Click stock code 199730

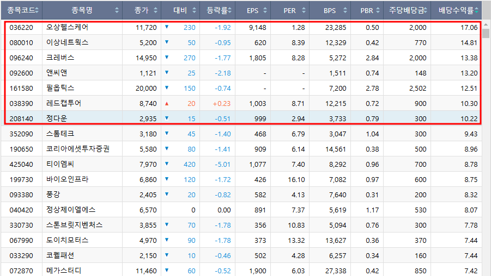click(21, 179)
